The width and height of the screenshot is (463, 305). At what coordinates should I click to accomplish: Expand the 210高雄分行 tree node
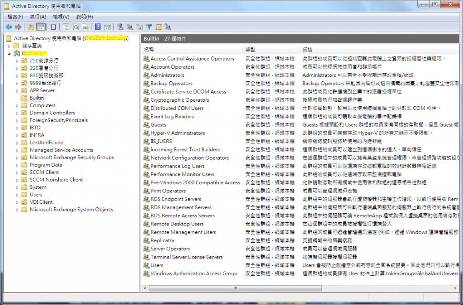pos(17,61)
